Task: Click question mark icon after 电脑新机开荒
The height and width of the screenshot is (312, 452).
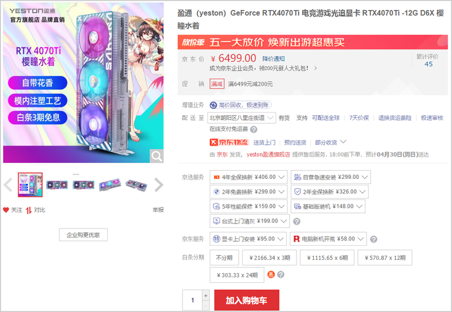Action: pyautogui.click(x=373, y=239)
